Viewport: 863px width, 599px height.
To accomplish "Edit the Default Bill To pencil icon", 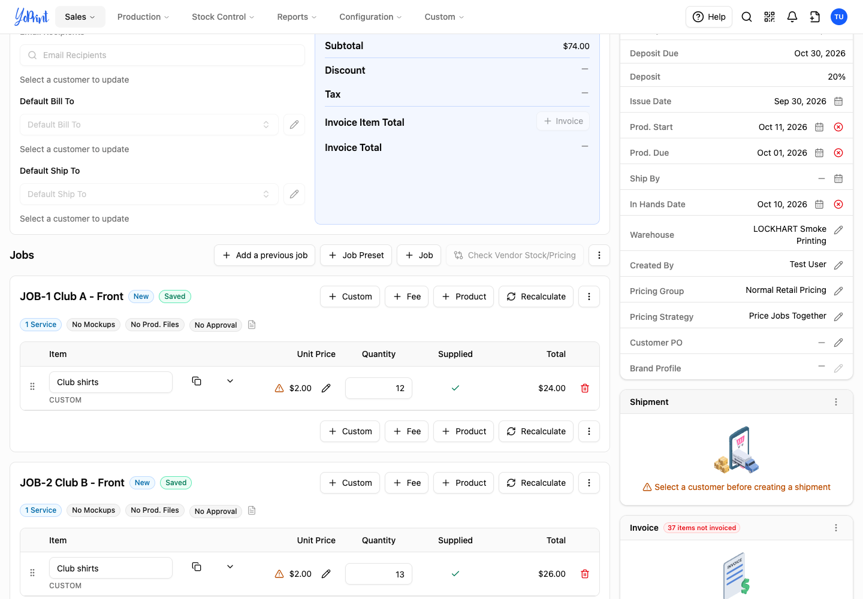I will pos(294,125).
